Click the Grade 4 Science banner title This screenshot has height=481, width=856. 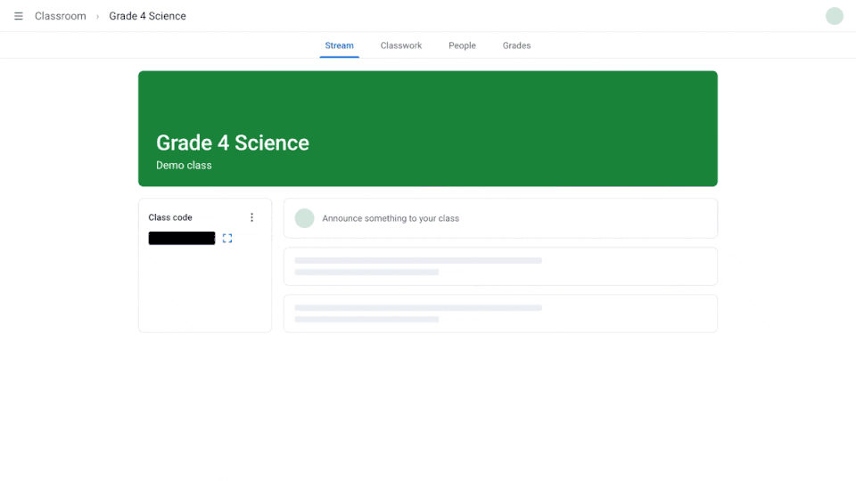point(233,143)
